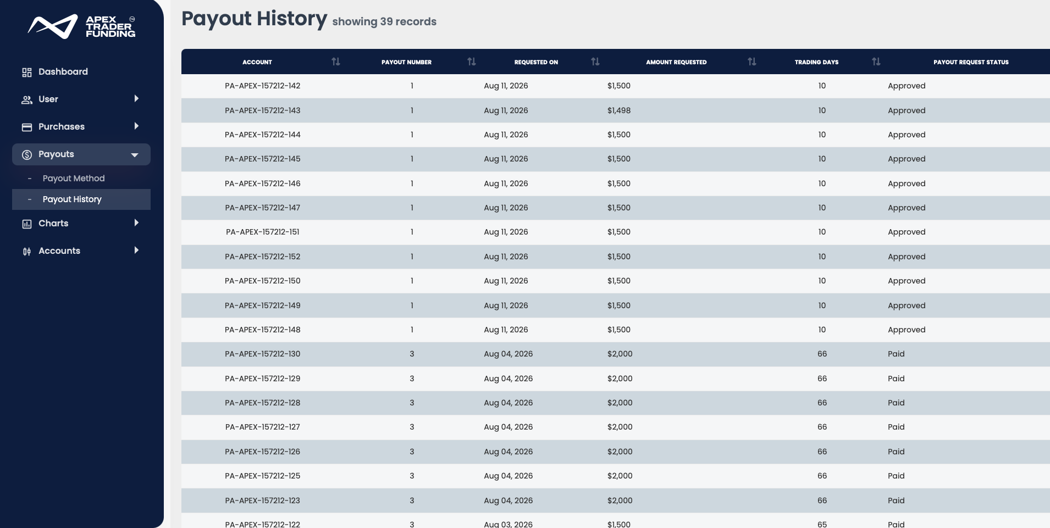The width and height of the screenshot is (1050, 528).
Task: Click account PA-APEX-157212-127 cell
Action: [x=263, y=427]
